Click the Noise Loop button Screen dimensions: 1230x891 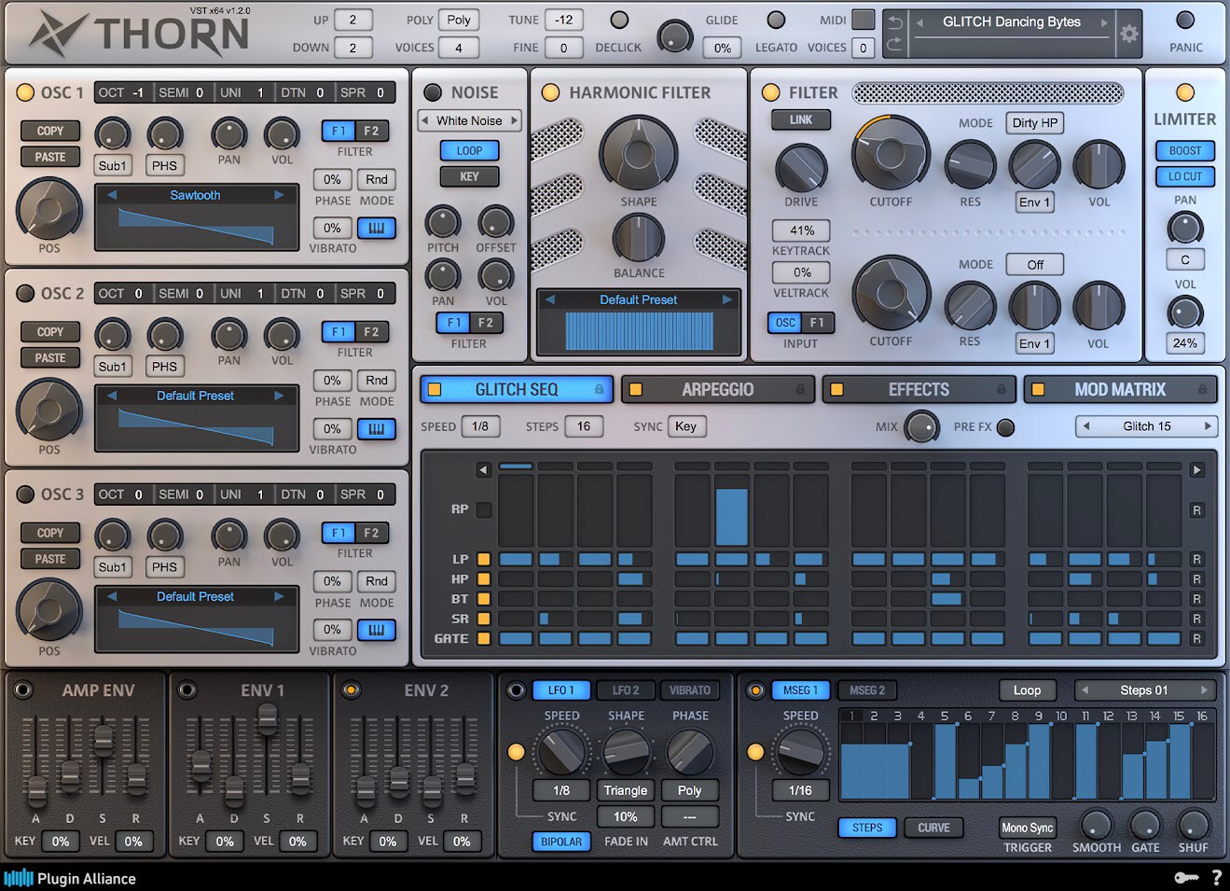point(469,150)
